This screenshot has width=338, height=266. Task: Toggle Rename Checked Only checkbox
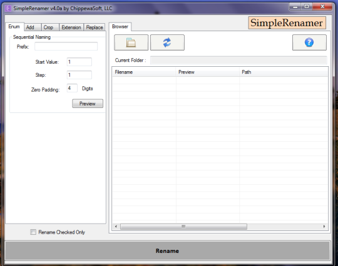(x=33, y=232)
